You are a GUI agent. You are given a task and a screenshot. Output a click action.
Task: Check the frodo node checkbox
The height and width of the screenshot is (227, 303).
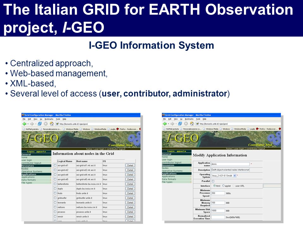point(55,193)
